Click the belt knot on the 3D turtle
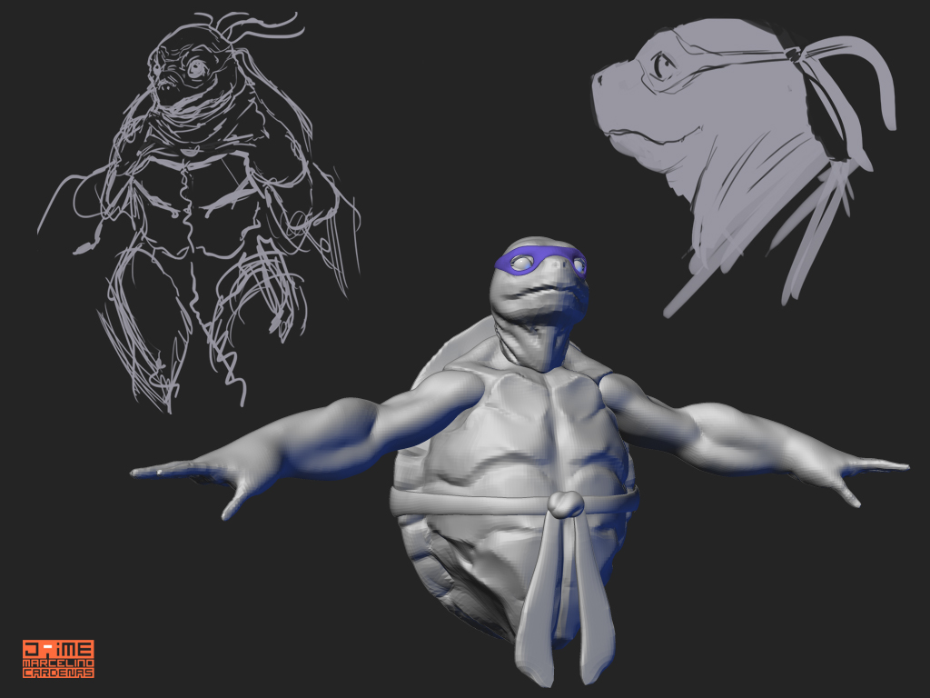 tap(565, 504)
